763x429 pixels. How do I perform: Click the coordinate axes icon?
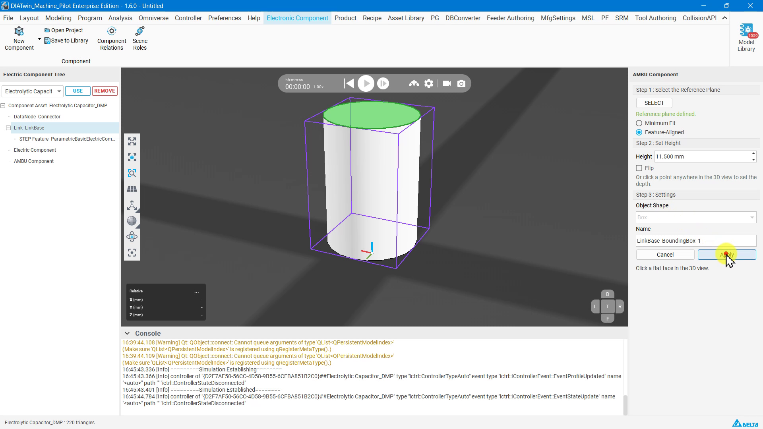(132, 205)
